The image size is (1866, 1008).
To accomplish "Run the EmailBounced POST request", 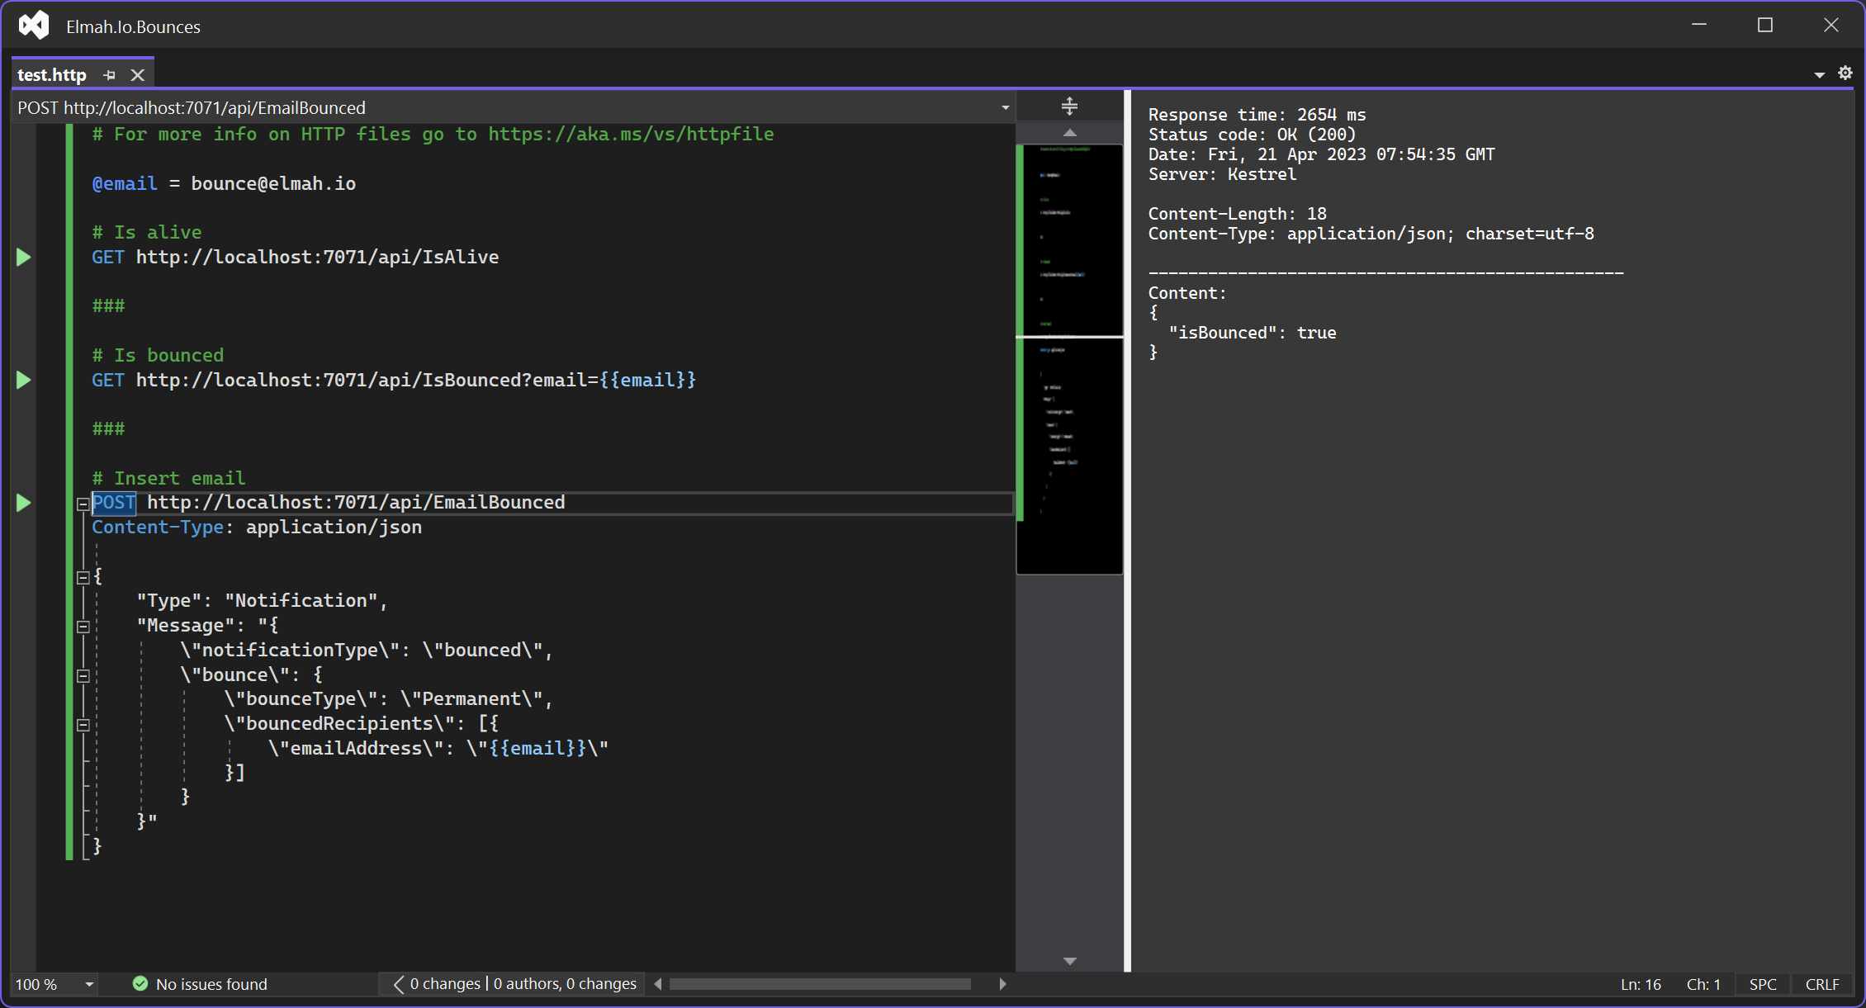I will 23,503.
